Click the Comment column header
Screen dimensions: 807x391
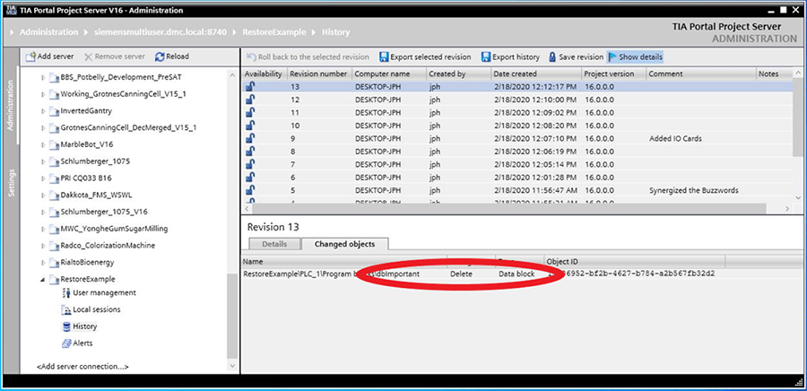pos(701,74)
